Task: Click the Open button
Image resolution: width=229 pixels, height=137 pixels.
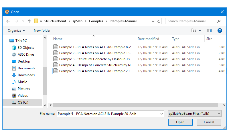Action: 180,122
